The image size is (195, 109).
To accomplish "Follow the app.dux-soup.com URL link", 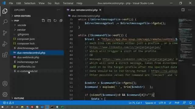I will tap(140, 39).
